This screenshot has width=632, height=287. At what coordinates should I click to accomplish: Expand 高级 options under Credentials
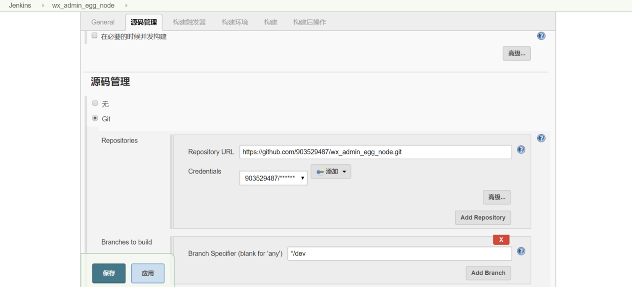click(x=497, y=197)
